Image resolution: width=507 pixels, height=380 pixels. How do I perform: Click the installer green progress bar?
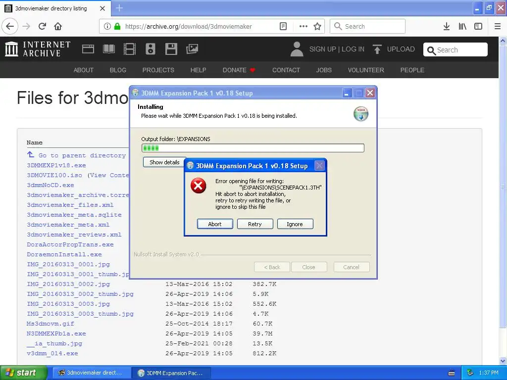tap(253, 148)
